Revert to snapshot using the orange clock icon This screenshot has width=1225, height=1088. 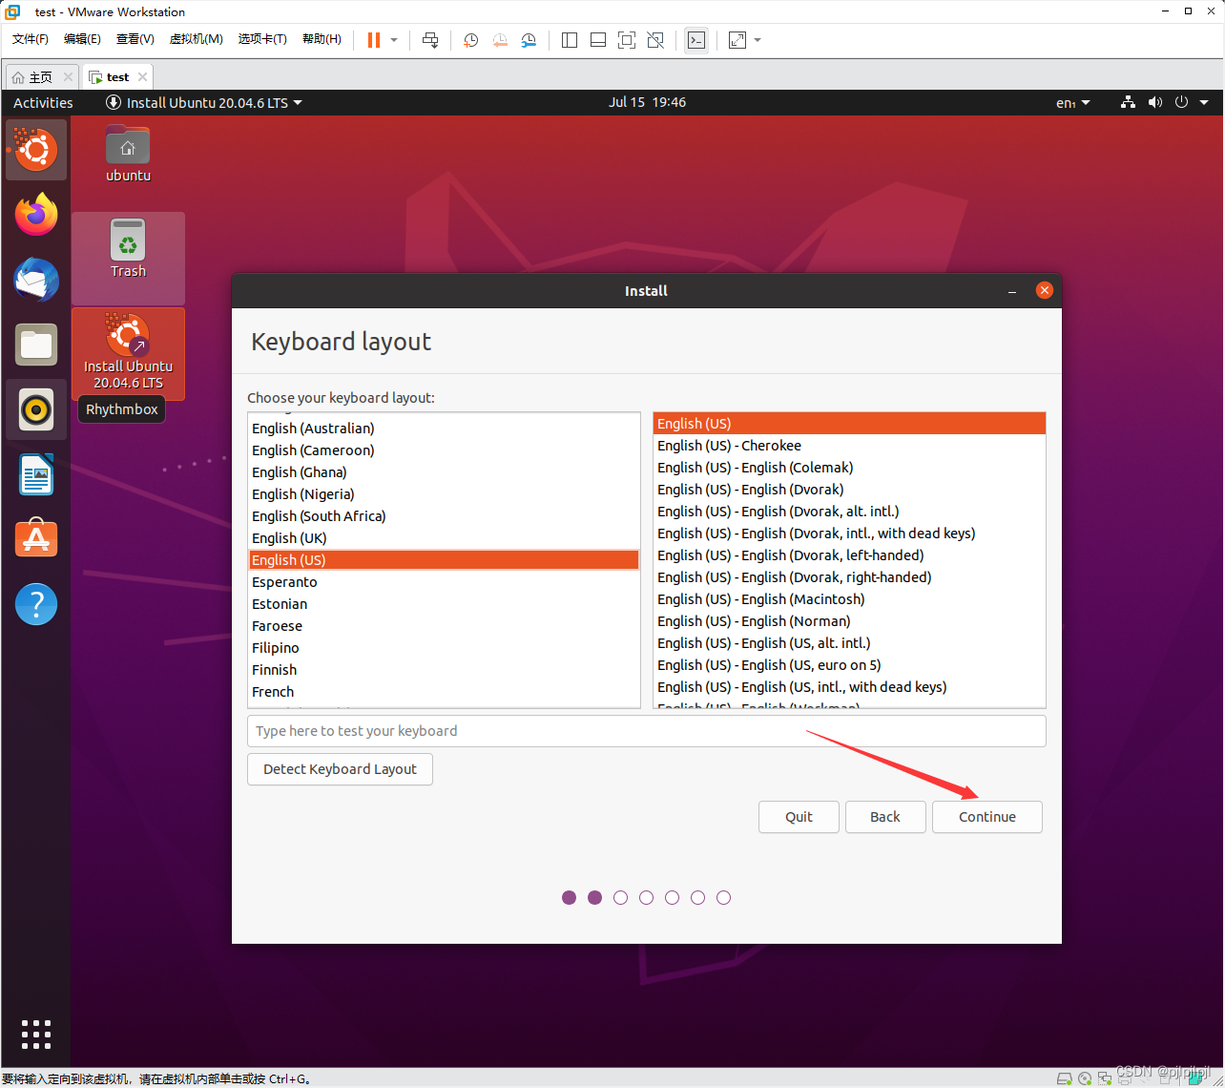[x=500, y=40]
